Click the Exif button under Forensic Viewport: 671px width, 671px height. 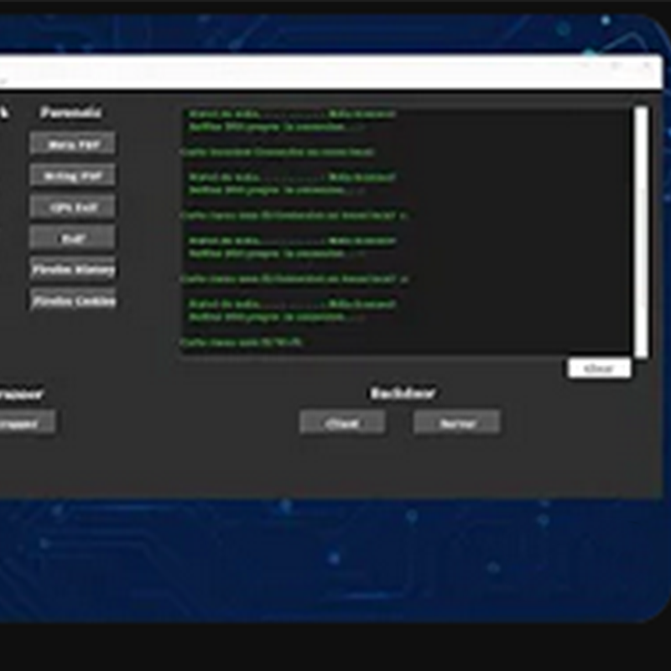click(x=73, y=238)
